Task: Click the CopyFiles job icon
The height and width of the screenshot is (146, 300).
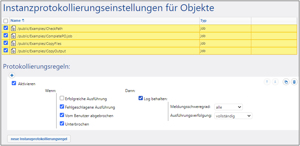Action: pyautogui.click(x=13, y=43)
